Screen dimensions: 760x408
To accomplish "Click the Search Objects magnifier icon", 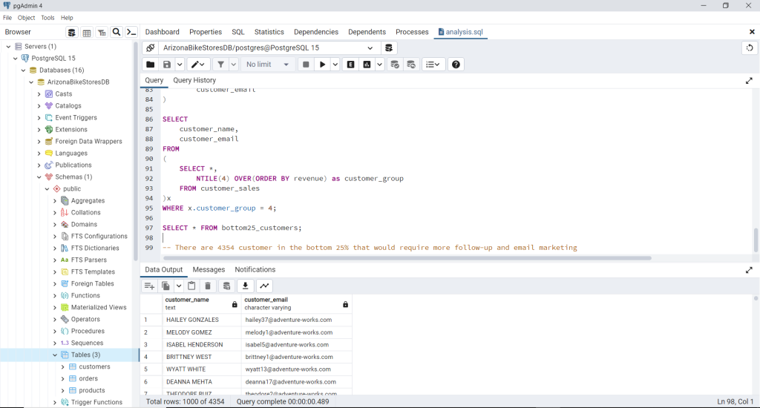I will [x=116, y=33].
